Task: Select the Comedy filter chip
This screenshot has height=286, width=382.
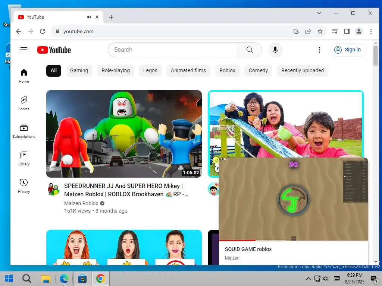Action: pyautogui.click(x=258, y=70)
